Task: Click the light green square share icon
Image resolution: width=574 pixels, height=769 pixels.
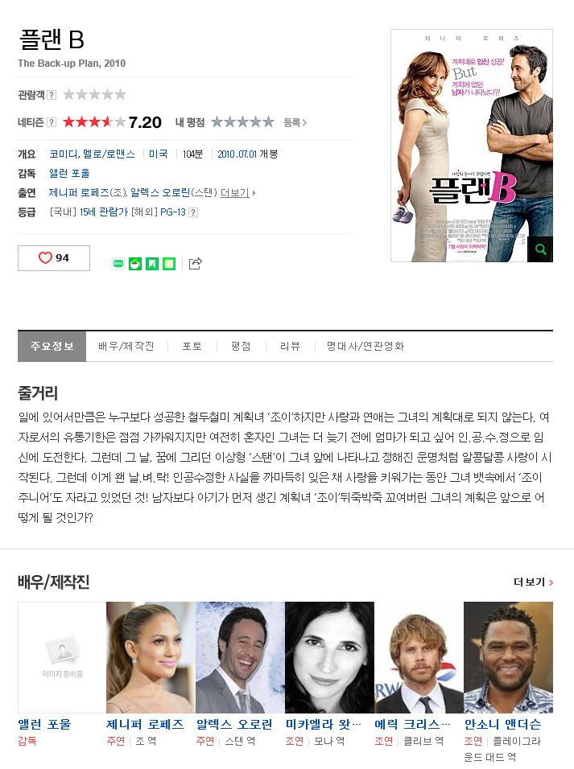Action: pos(169,264)
